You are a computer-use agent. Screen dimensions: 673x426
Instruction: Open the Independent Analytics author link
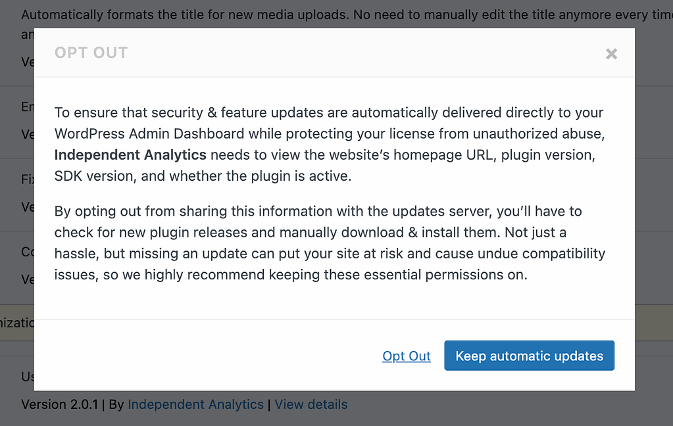pyautogui.click(x=195, y=404)
